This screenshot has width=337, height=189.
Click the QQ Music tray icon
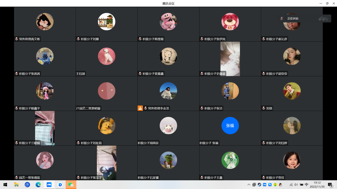(275, 185)
